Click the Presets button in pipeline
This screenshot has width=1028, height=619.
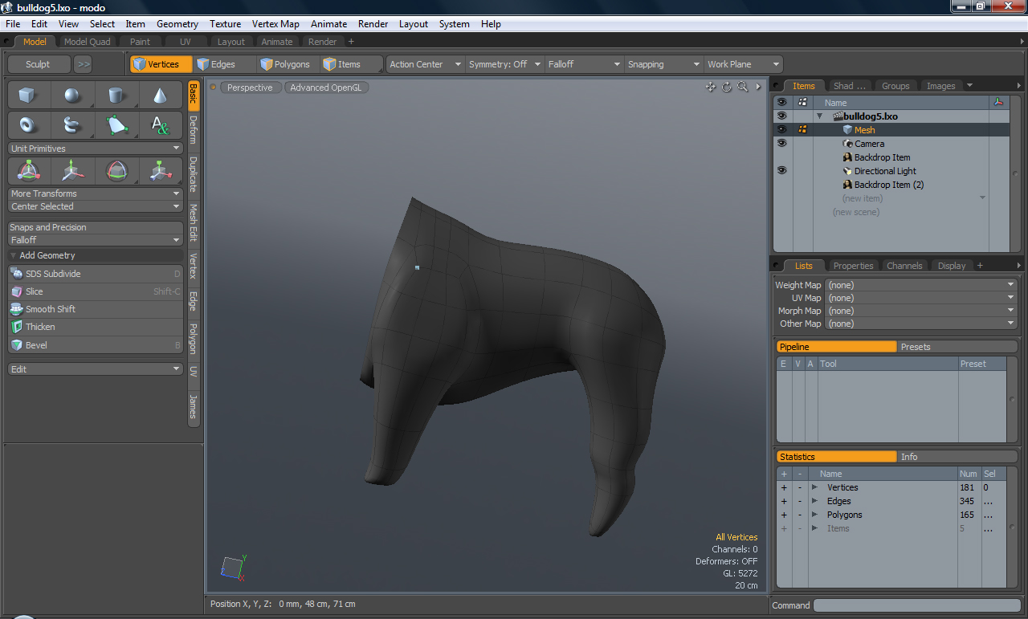[x=957, y=347]
